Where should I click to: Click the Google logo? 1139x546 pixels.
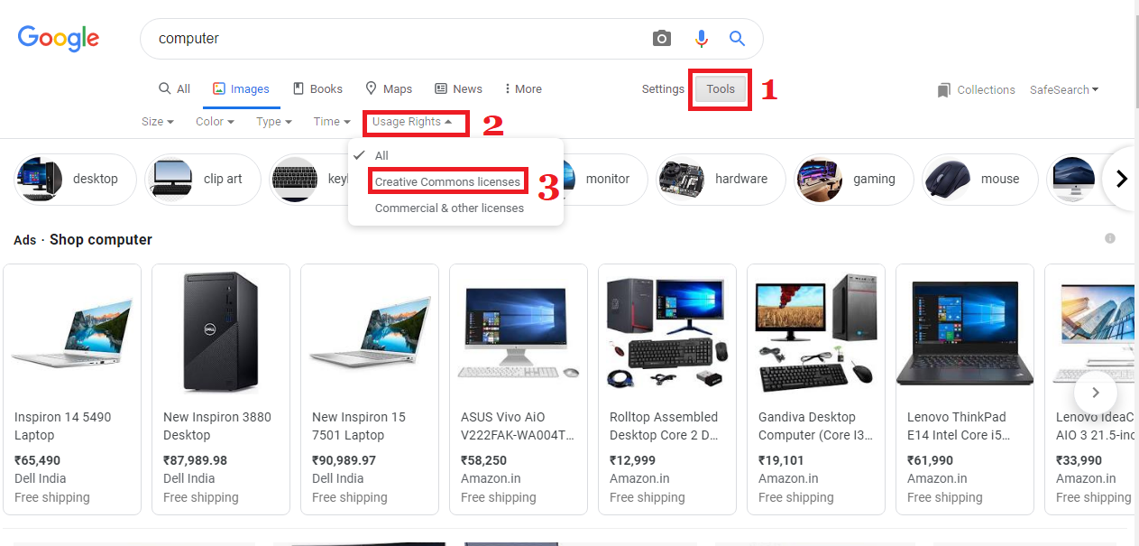(x=59, y=38)
